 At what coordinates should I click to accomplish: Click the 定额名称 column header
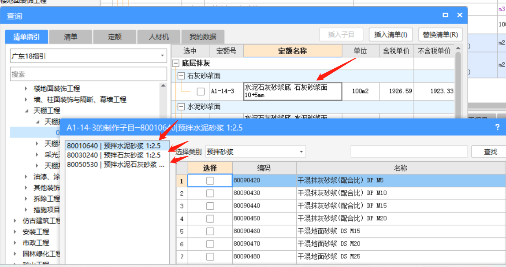pyautogui.click(x=292, y=51)
